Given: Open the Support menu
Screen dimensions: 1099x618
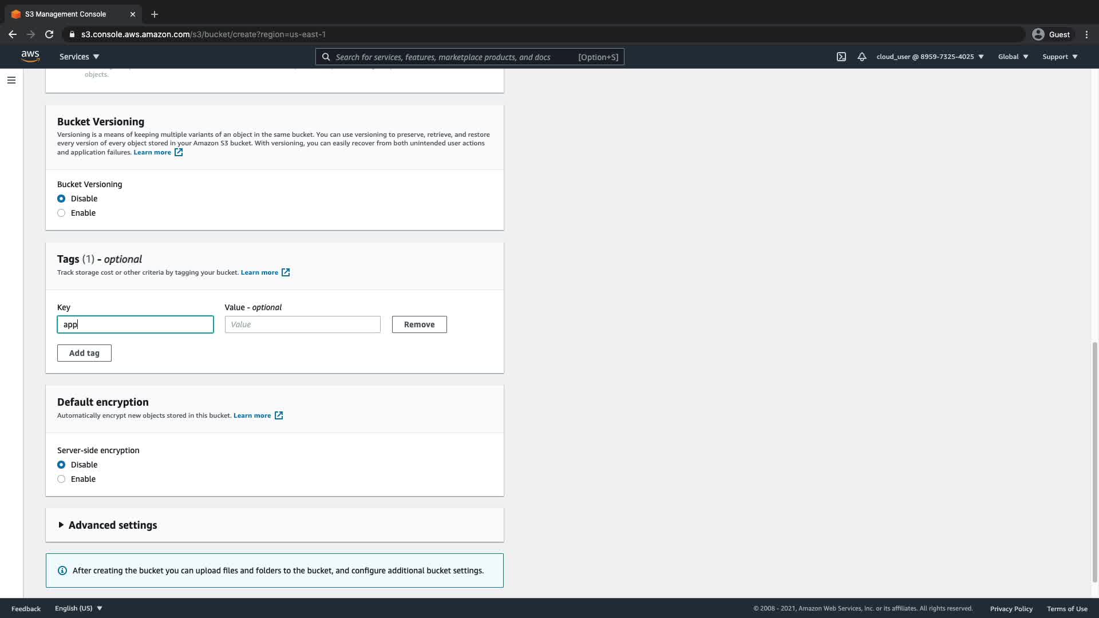Looking at the screenshot, I should point(1060,57).
